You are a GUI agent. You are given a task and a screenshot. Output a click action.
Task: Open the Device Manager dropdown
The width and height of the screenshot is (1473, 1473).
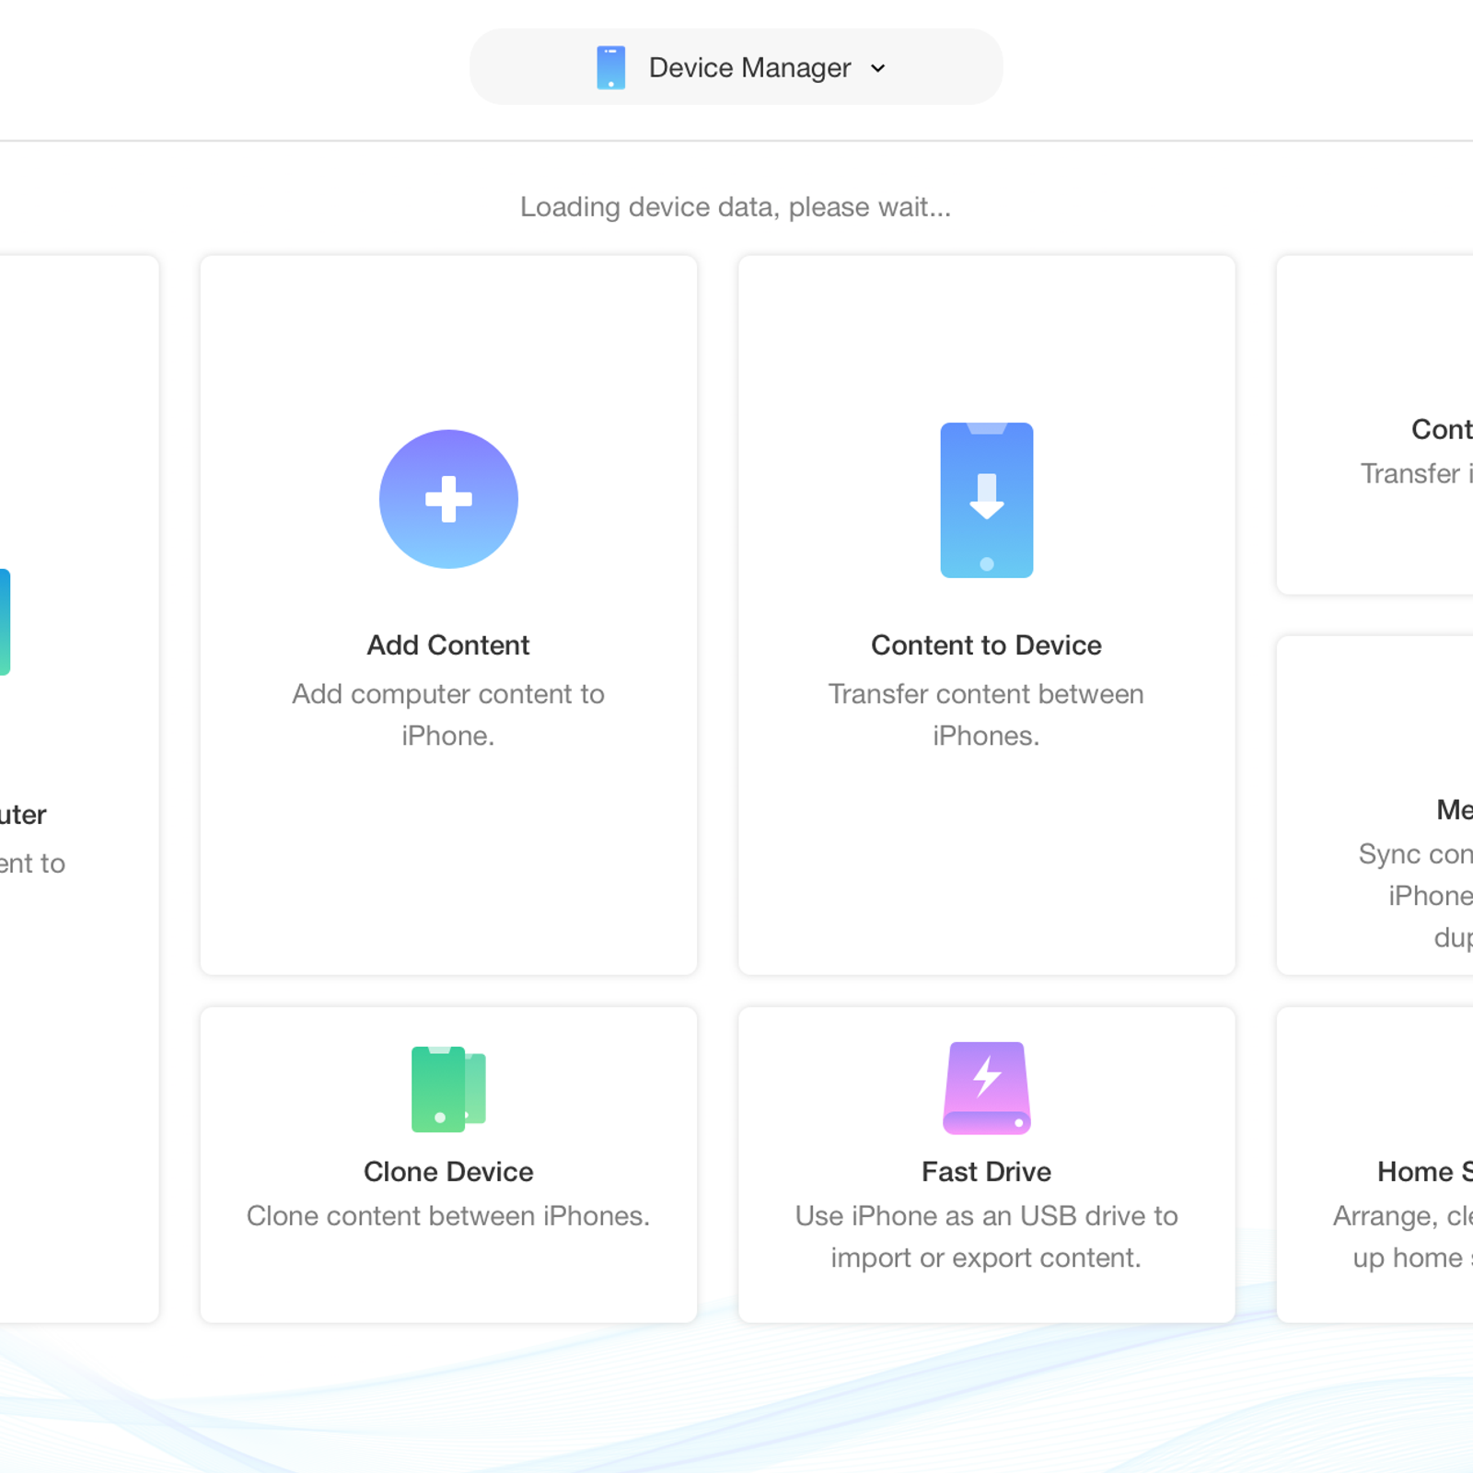736,66
